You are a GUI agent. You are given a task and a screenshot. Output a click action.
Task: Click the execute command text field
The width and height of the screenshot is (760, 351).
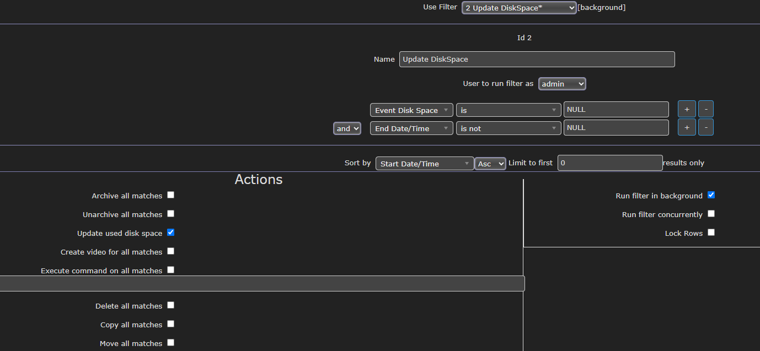pos(262,284)
